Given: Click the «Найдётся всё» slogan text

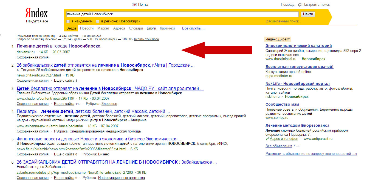Looking at the screenshot, I should 37,21.
